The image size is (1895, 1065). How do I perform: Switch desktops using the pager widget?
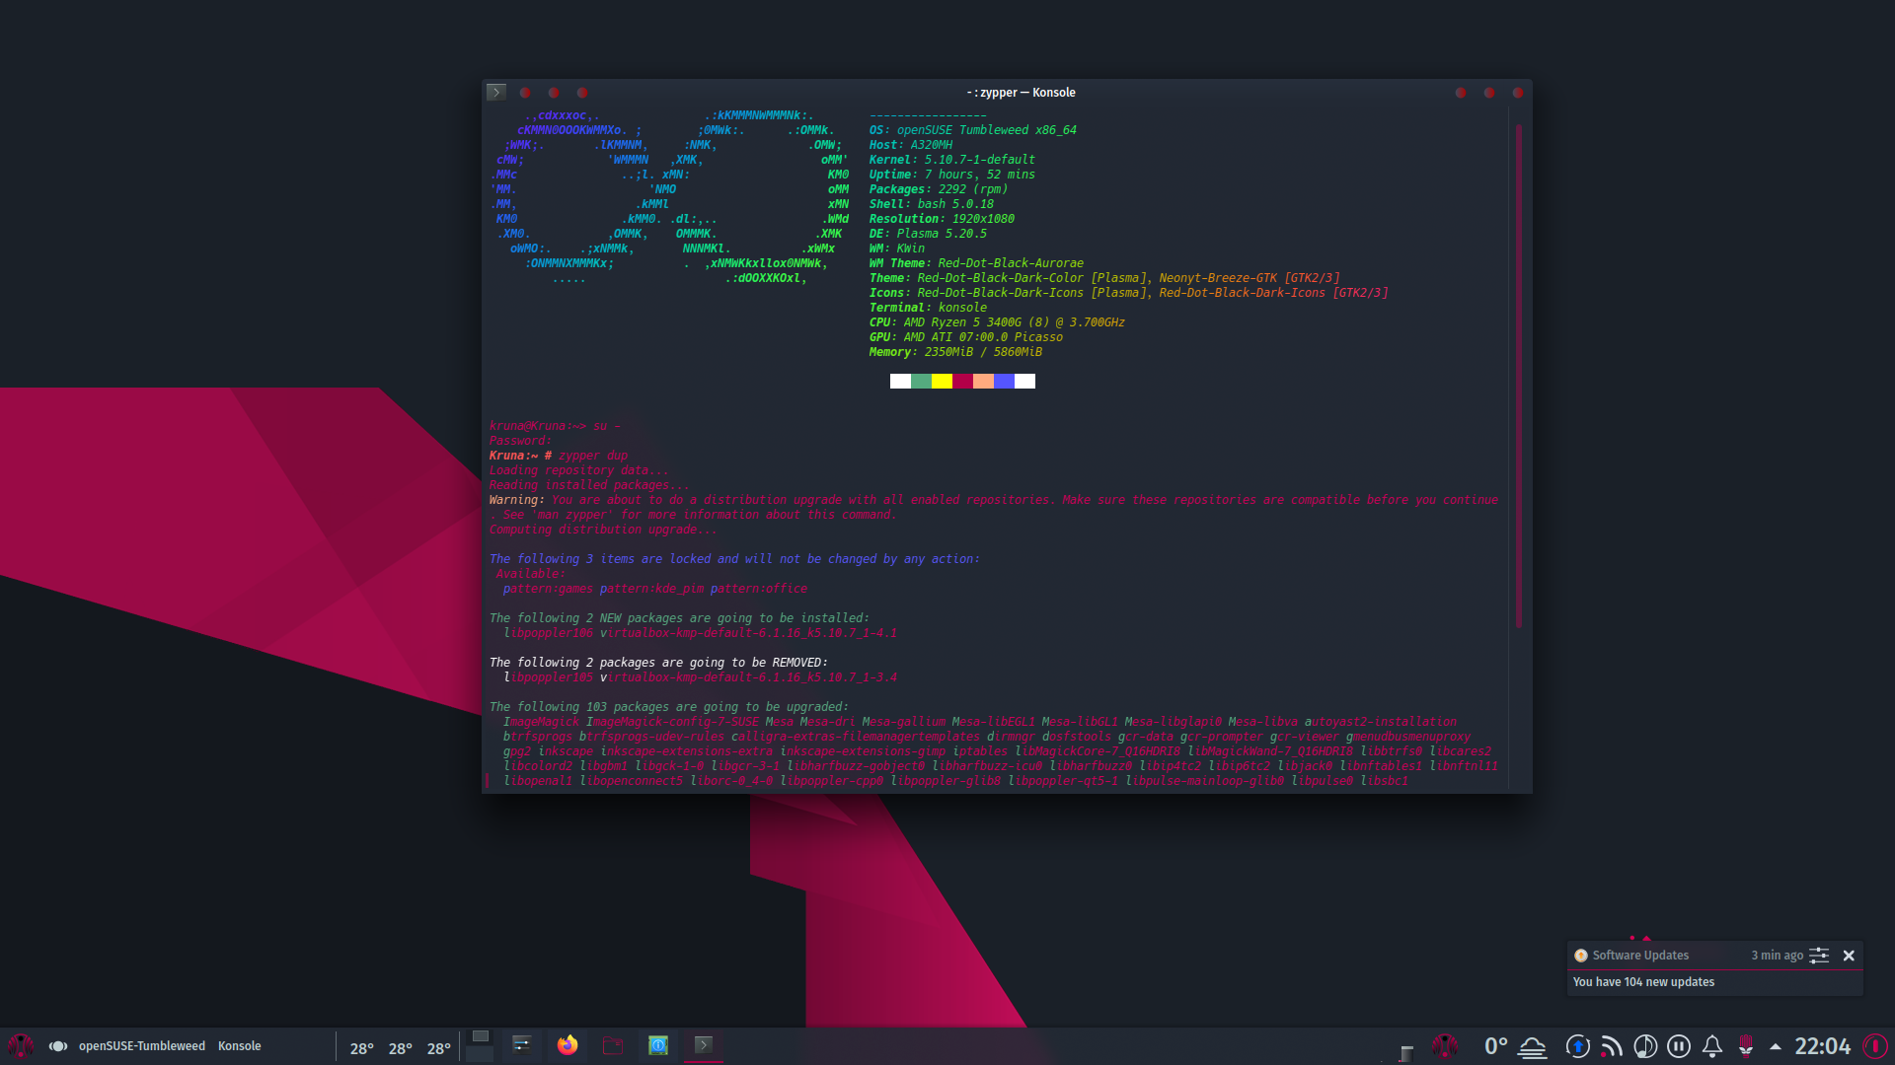[480, 1045]
